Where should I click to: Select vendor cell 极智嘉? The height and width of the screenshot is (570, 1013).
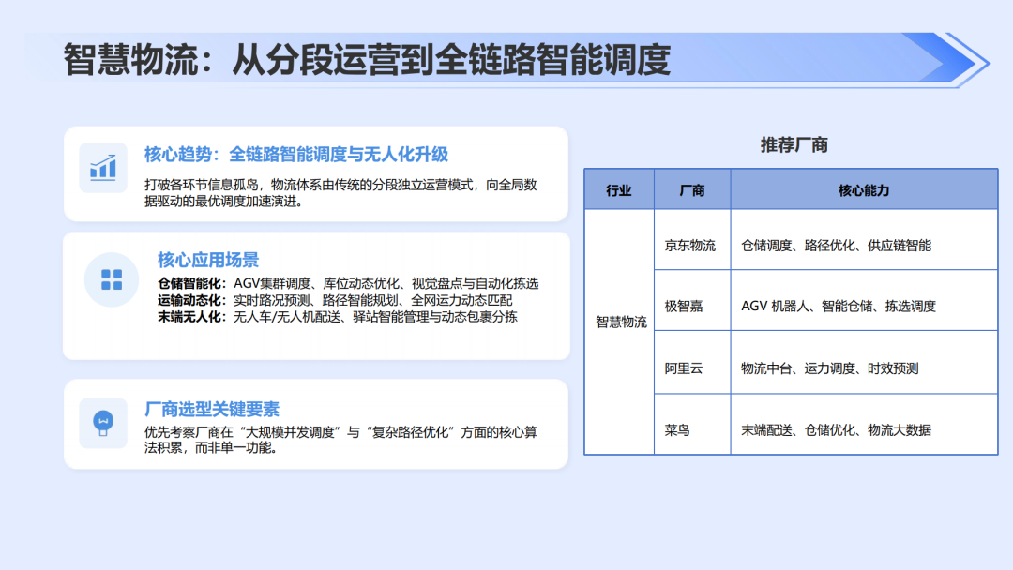pos(692,300)
